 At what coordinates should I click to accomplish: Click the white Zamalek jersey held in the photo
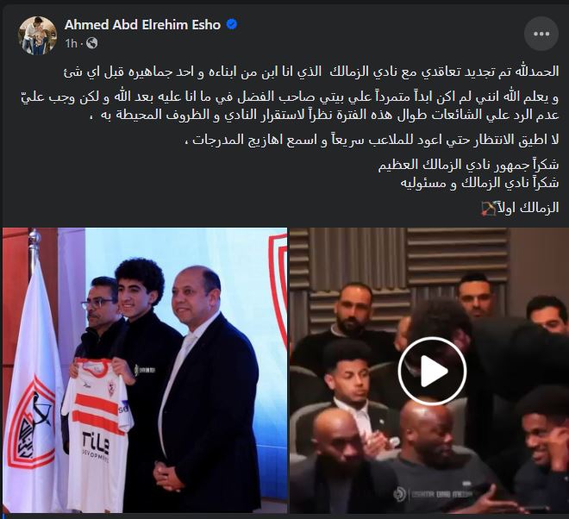click(x=97, y=432)
